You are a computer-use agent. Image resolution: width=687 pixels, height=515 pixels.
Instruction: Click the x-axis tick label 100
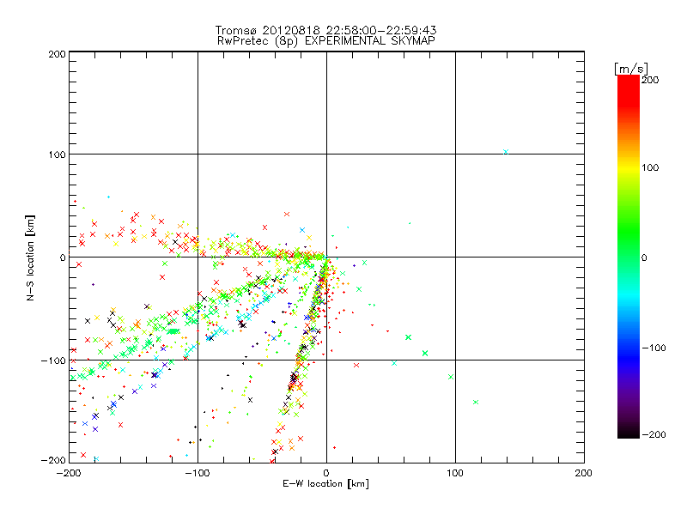(455, 472)
